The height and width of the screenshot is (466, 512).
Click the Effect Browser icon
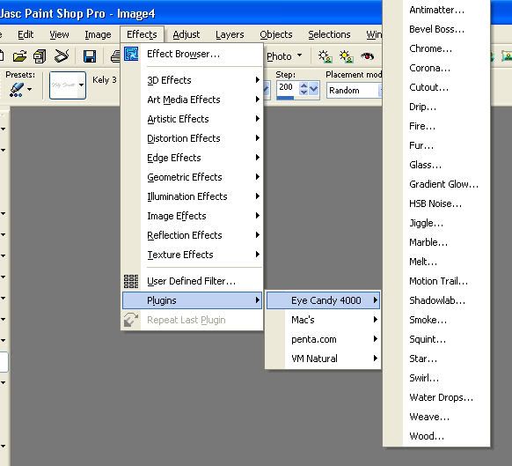click(131, 54)
